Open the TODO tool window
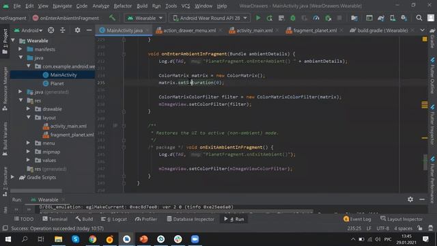Viewport: 437px width, 246px height. (x=24, y=219)
